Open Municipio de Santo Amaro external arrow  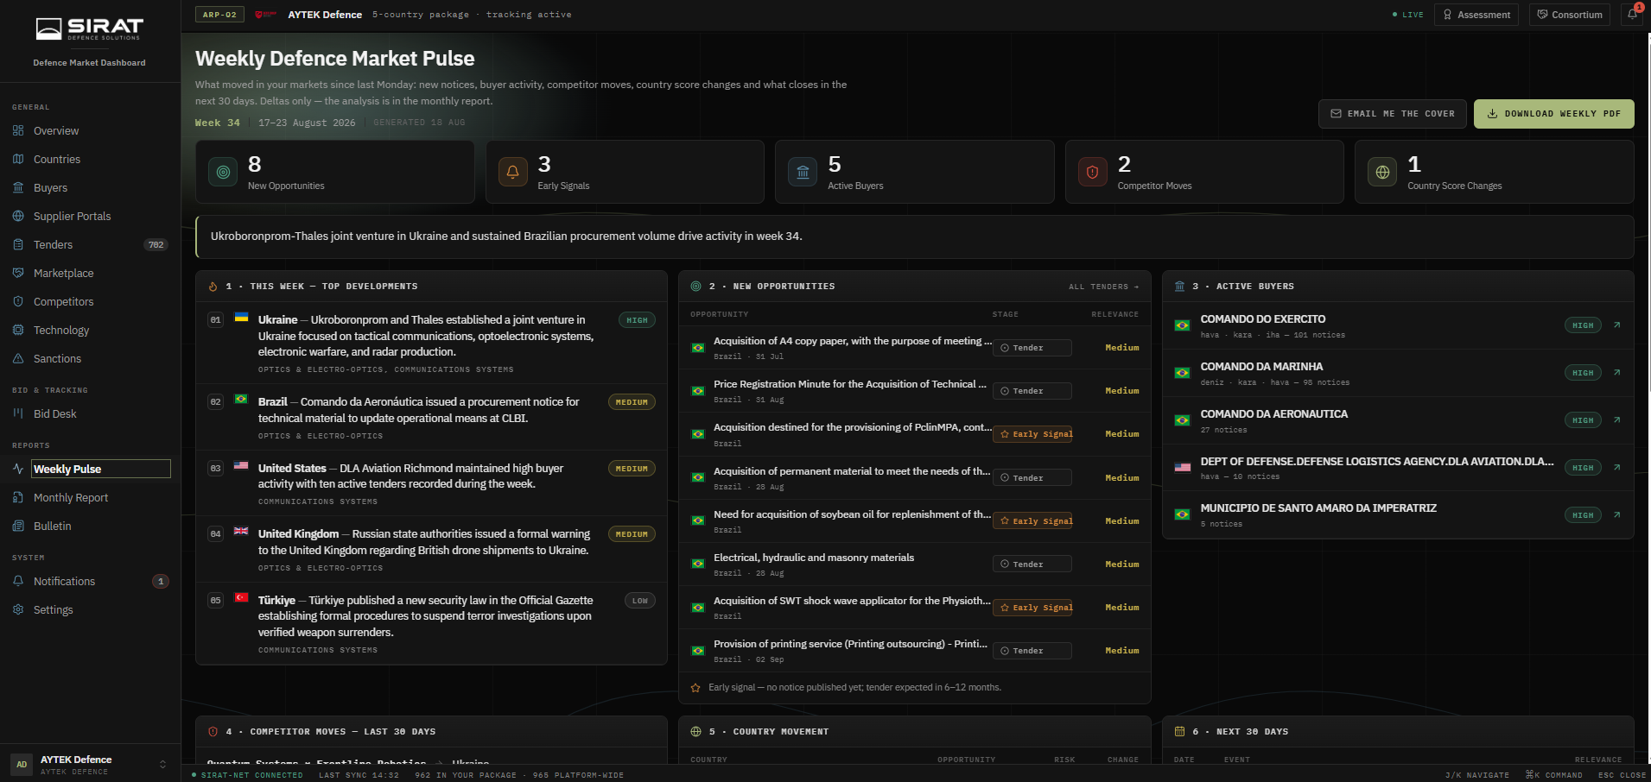(1616, 515)
